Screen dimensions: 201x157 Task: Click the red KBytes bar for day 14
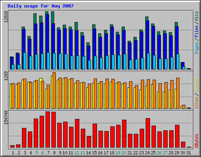89,142
